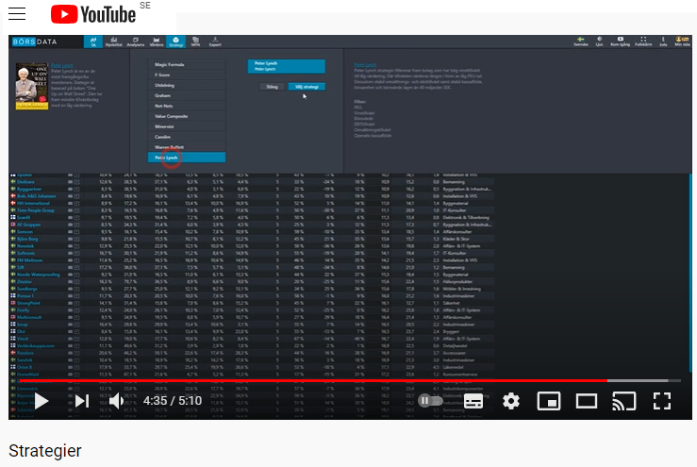Seek on the red video progress bar

tap(313, 381)
